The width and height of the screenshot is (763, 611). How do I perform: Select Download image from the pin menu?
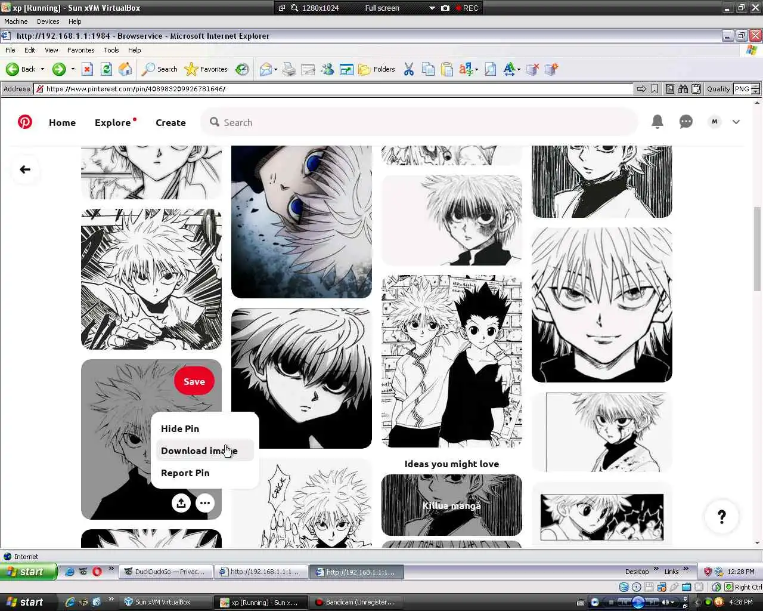(x=205, y=450)
